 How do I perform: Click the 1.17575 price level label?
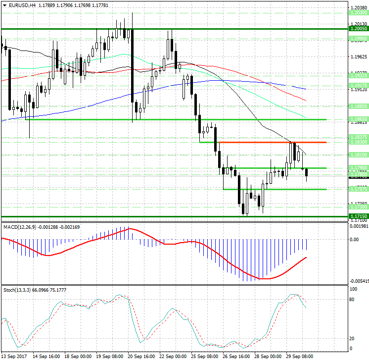pyautogui.click(x=359, y=189)
